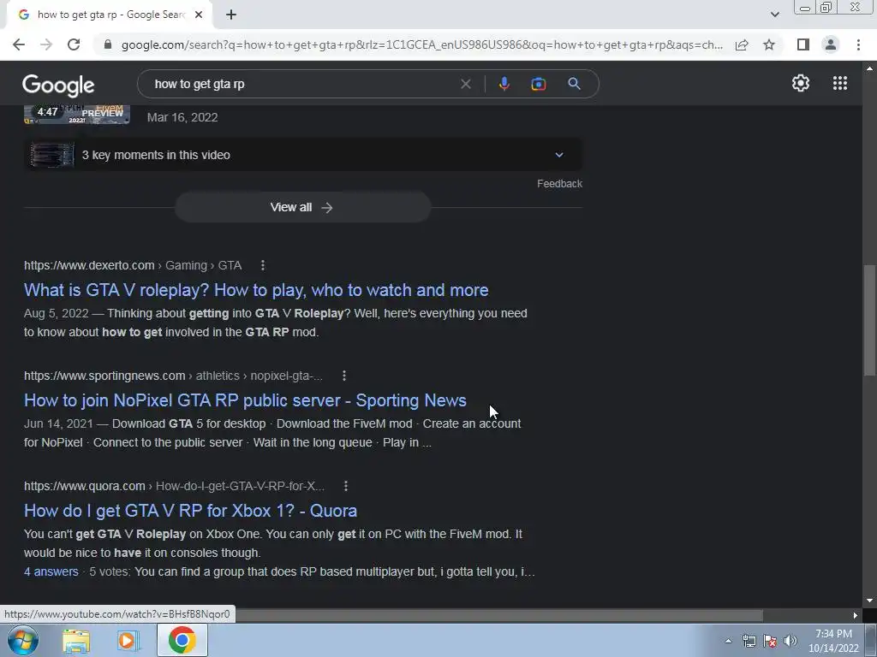
Task: Select the 'how to get gta rp' browser tab
Action: (x=109, y=15)
